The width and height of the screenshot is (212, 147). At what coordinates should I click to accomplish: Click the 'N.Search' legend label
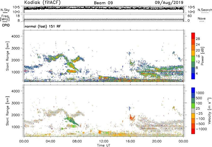click(x=205, y=10)
